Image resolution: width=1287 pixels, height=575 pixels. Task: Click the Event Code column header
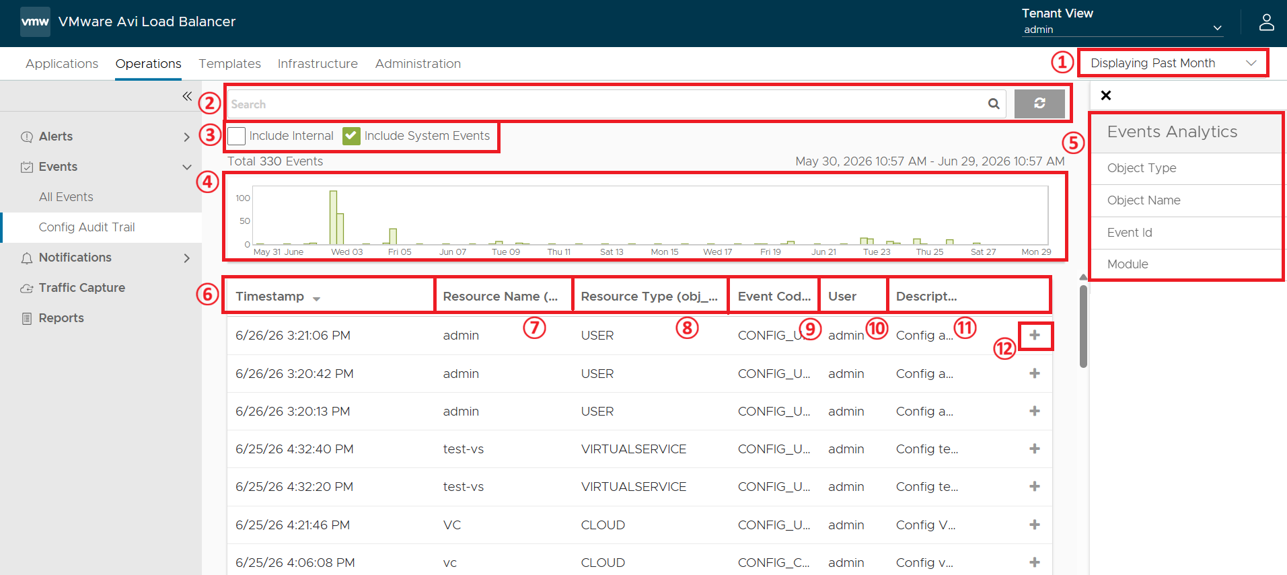[774, 297]
